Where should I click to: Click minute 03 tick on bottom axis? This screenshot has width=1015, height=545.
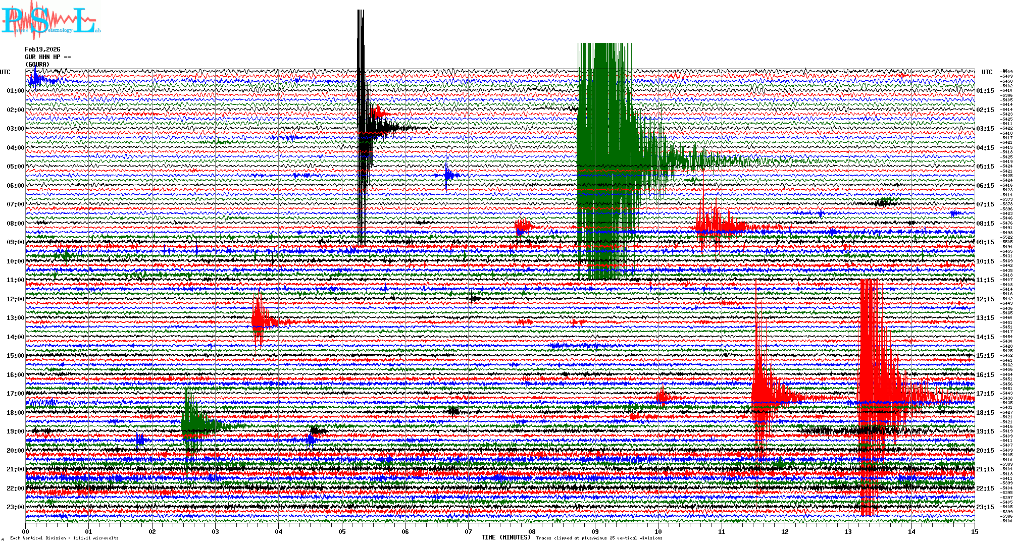[216, 531]
